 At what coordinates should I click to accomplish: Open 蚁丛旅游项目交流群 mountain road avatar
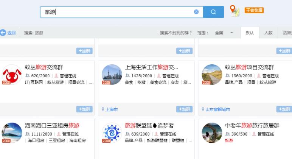[212, 74]
